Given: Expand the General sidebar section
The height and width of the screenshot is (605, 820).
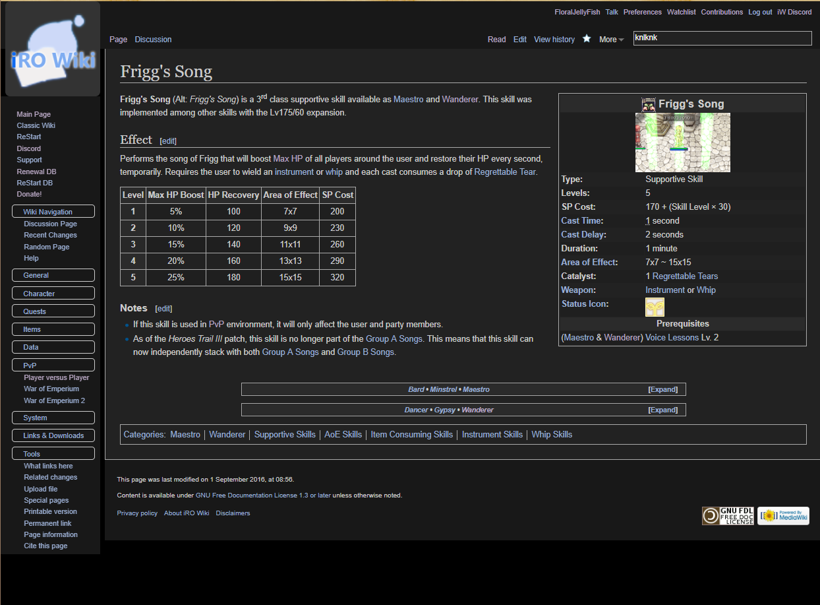Looking at the screenshot, I should (x=53, y=276).
